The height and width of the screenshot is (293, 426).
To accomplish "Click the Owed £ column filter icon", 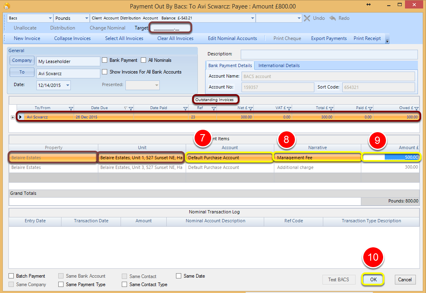I will coord(416,109).
